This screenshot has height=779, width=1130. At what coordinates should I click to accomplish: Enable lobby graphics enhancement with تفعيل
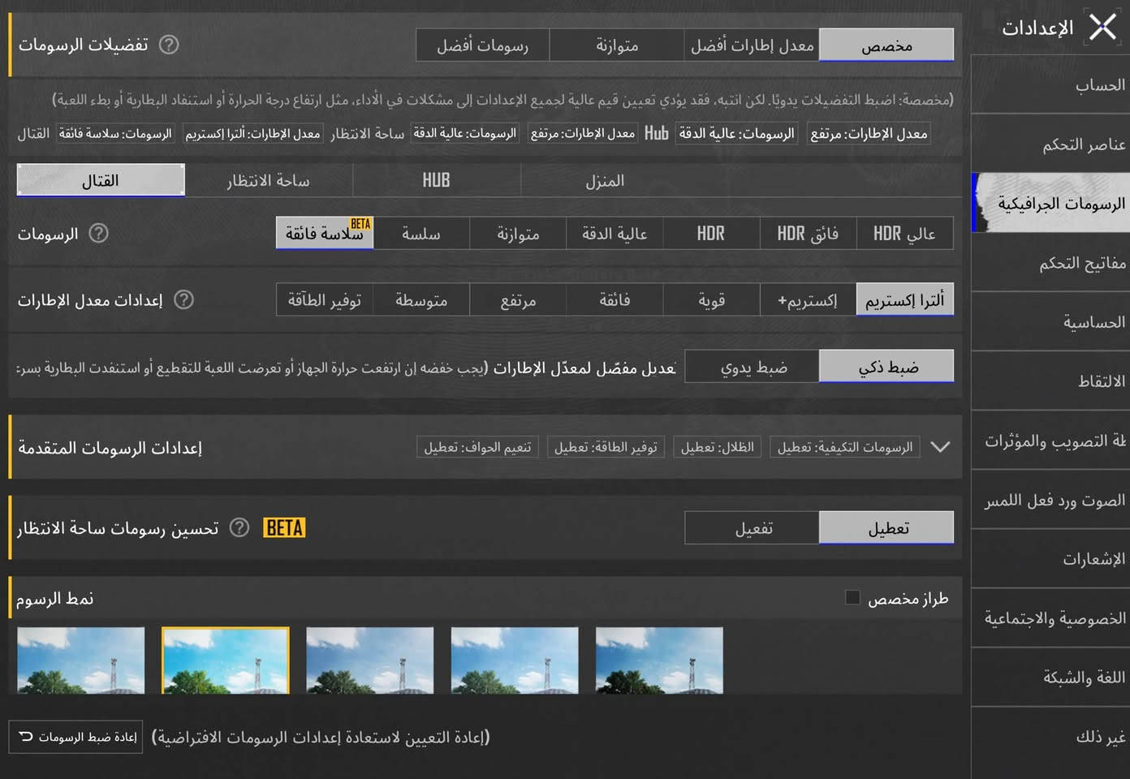(753, 528)
